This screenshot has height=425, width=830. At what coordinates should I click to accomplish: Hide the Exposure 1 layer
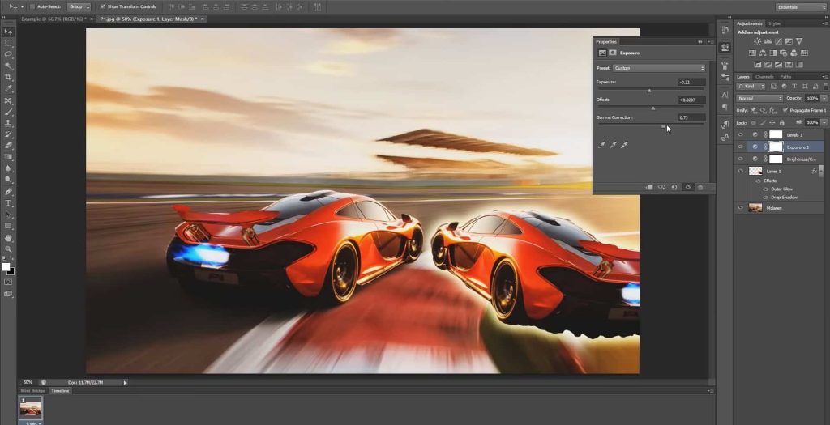click(x=741, y=147)
